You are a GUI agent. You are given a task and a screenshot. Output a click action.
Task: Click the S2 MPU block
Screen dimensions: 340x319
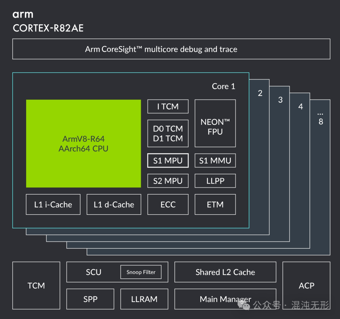point(168,181)
